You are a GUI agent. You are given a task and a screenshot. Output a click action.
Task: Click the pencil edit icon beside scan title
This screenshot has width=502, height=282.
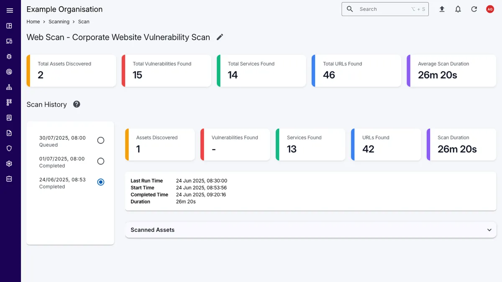click(220, 37)
